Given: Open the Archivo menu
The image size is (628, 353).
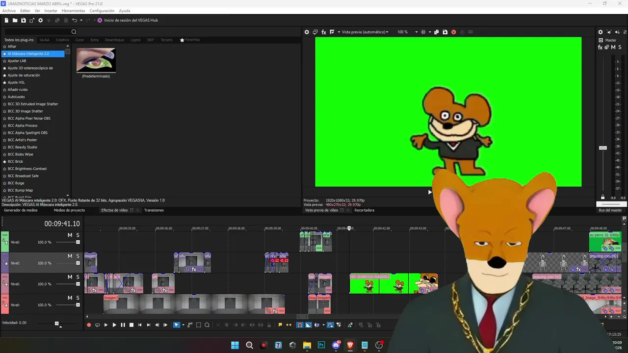Looking at the screenshot, I should pos(9,11).
